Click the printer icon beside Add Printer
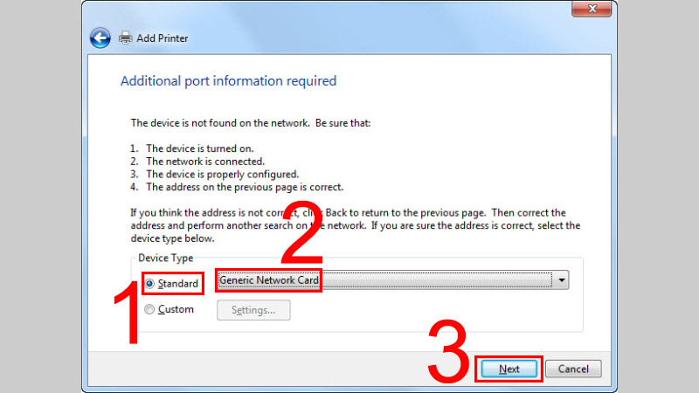Screen dimensions: 699x393 [126, 38]
